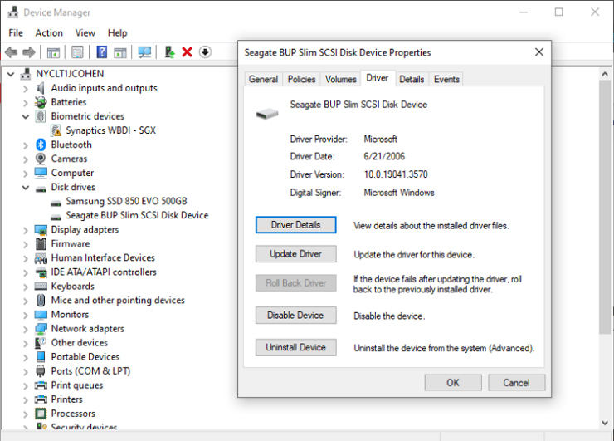This screenshot has width=614, height=441.
Task: Click the Update driver green arrow icon
Action: [x=169, y=52]
